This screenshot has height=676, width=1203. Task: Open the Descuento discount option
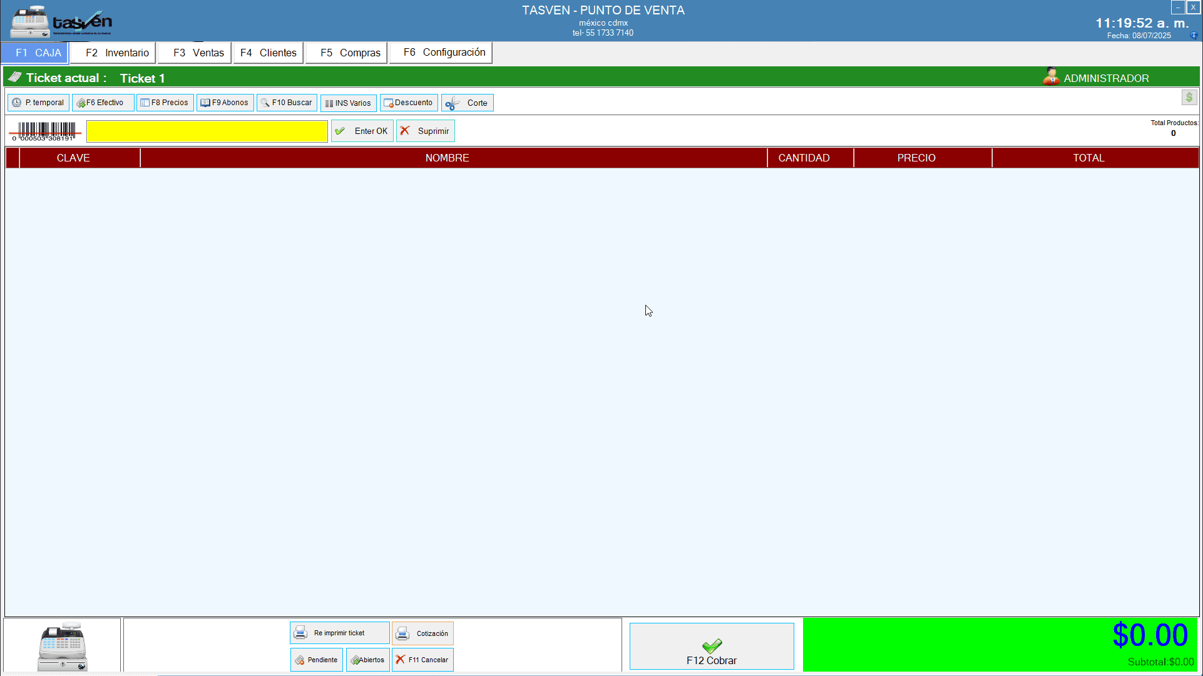pyautogui.click(x=409, y=103)
